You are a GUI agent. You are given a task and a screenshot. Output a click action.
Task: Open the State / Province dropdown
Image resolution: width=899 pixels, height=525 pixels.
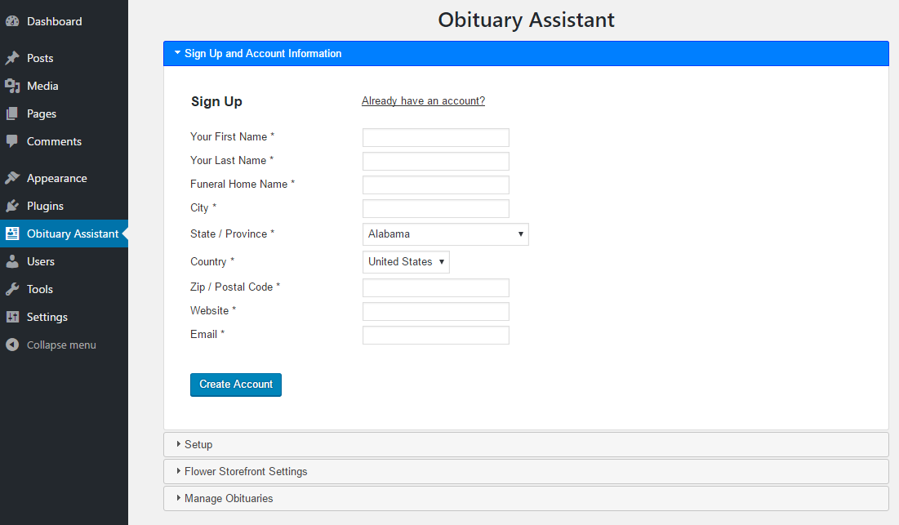(x=445, y=234)
